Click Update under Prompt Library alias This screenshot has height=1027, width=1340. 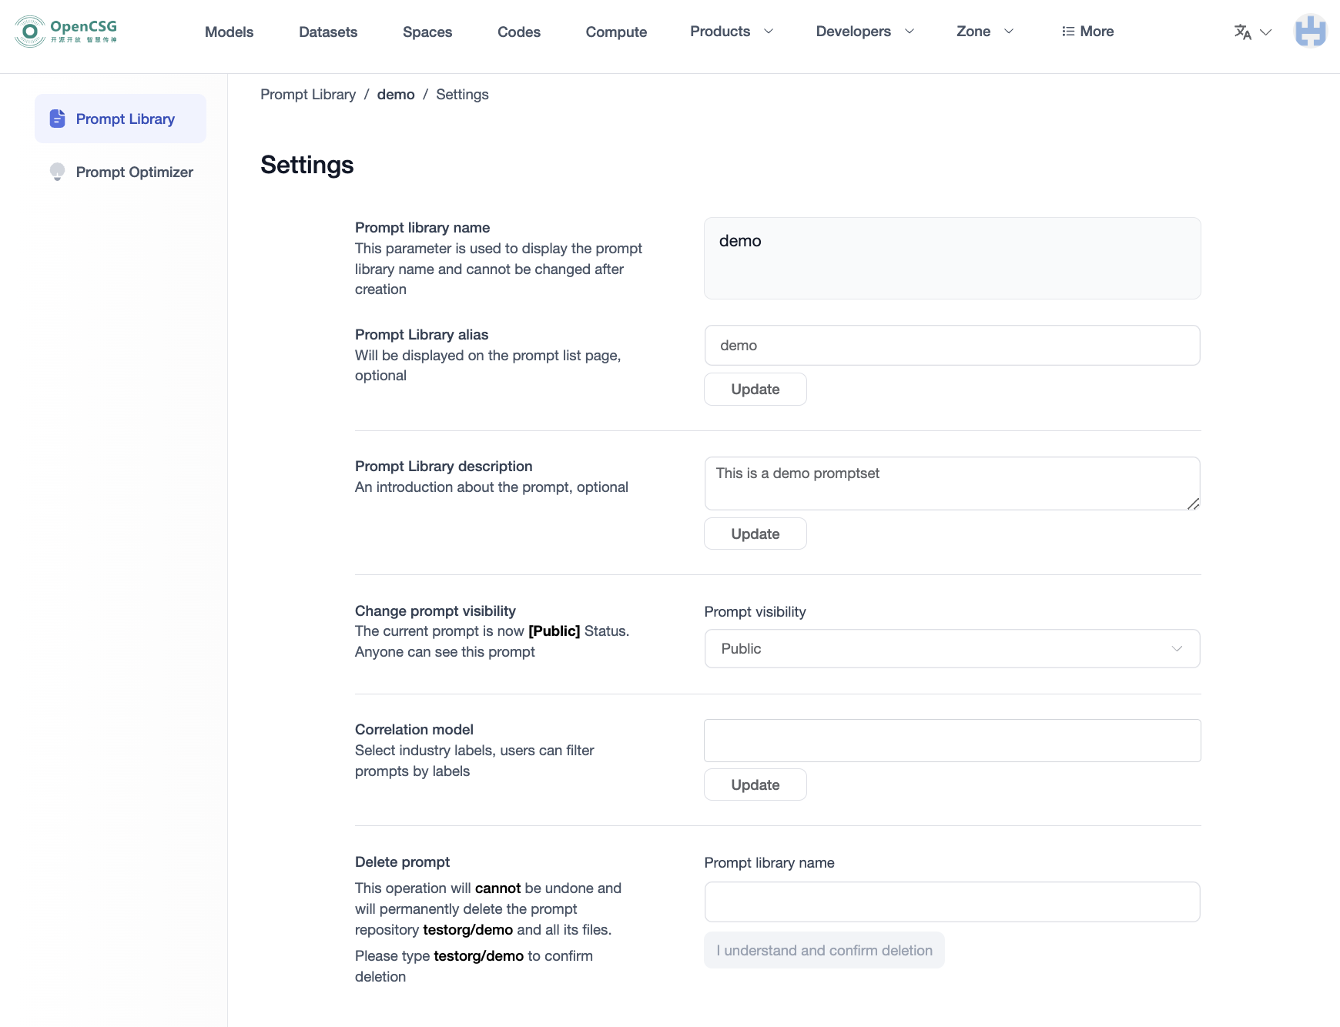(x=755, y=389)
